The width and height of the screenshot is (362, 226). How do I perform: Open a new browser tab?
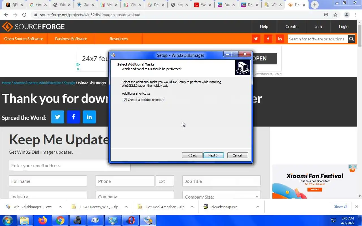click(315, 5)
